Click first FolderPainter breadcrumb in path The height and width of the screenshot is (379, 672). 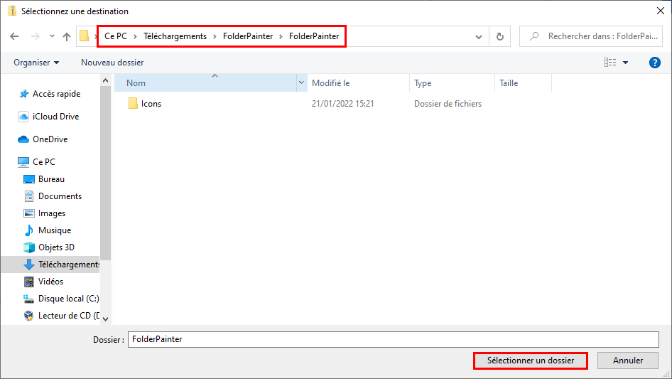pos(248,36)
